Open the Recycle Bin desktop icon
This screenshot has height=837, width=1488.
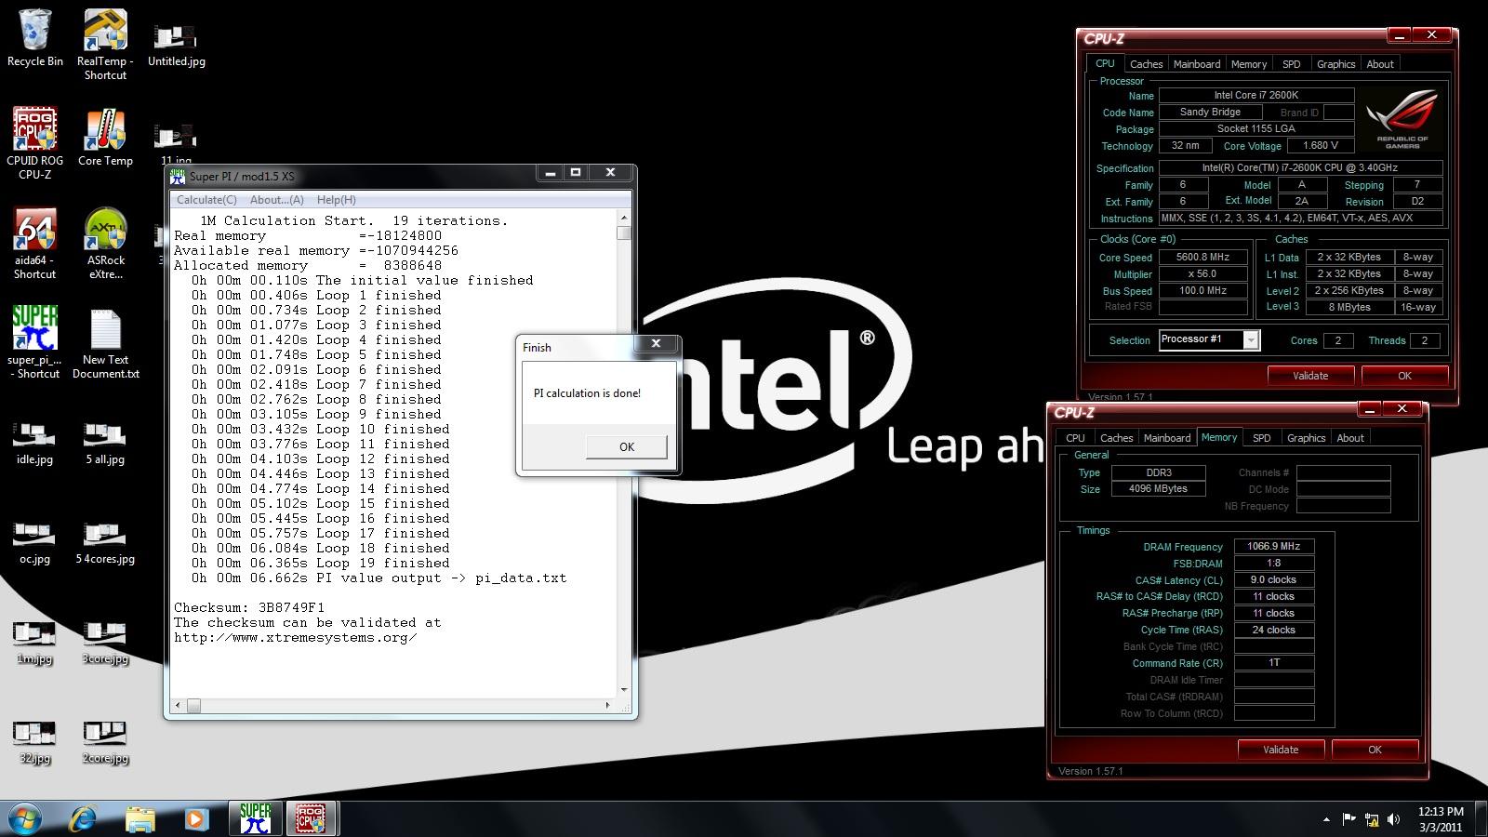click(35, 38)
